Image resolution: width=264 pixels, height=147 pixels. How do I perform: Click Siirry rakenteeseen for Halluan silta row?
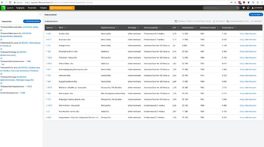tap(248, 75)
